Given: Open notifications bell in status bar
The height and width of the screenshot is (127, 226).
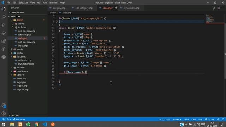Looking at the screenshot, I should (223, 119).
